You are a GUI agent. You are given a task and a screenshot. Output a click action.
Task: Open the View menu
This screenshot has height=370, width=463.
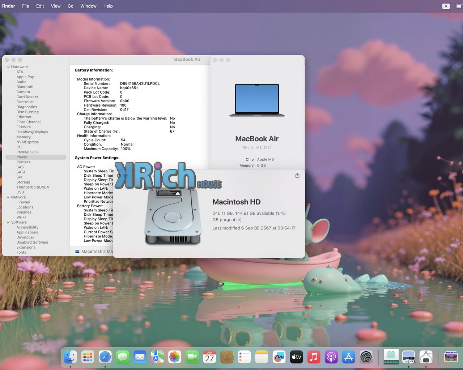(x=56, y=6)
